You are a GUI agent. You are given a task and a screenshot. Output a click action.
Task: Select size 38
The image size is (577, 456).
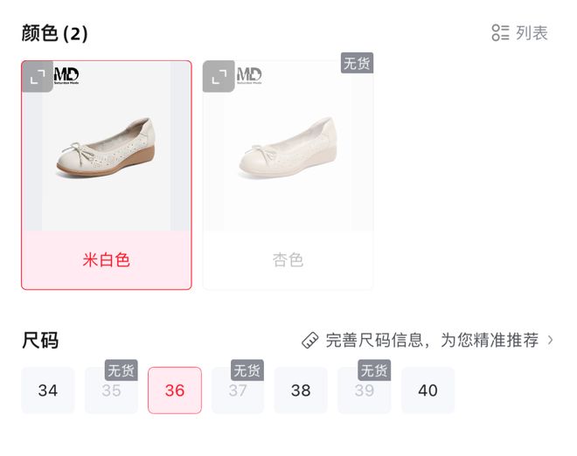click(x=301, y=390)
